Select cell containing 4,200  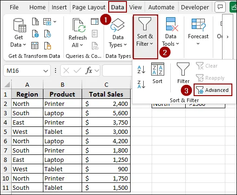(106, 141)
